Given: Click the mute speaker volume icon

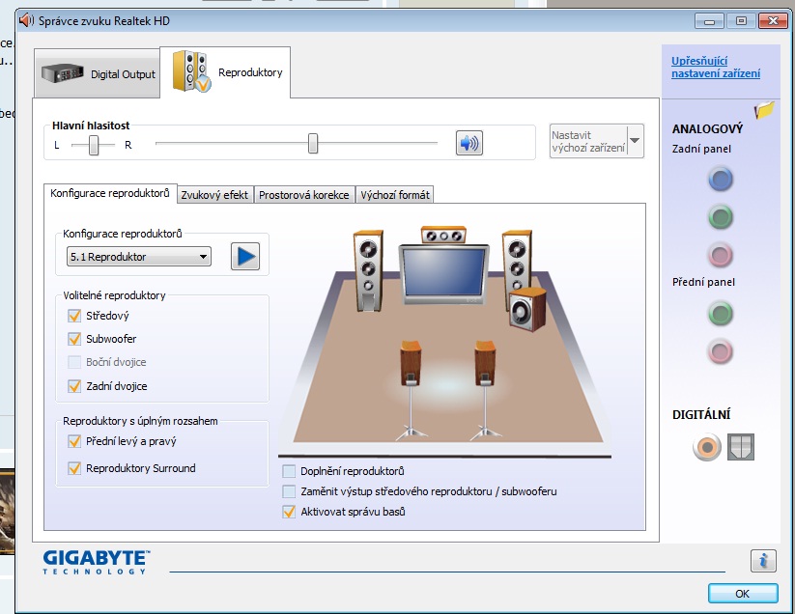Looking at the screenshot, I should click(469, 144).
